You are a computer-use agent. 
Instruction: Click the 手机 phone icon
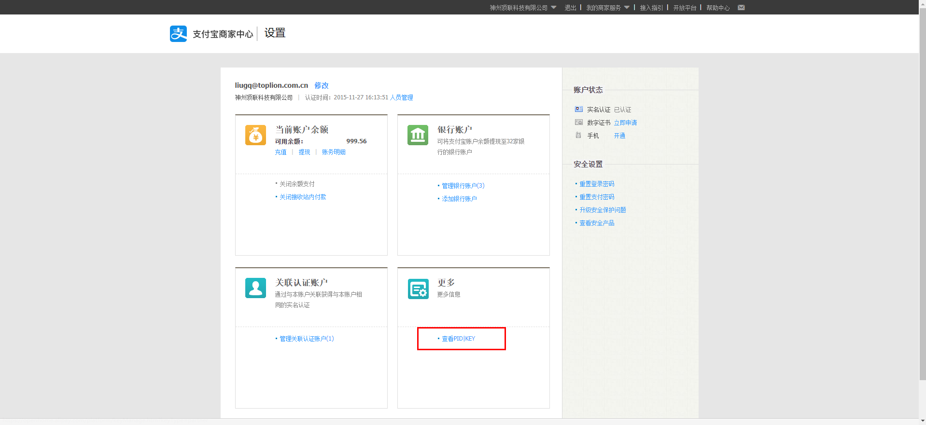pyautogui.click(x=578, y=135)
